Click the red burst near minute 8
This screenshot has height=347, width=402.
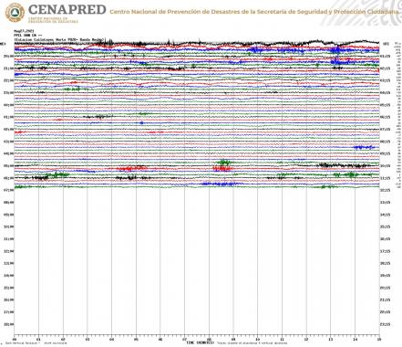[x=223, y=169]
